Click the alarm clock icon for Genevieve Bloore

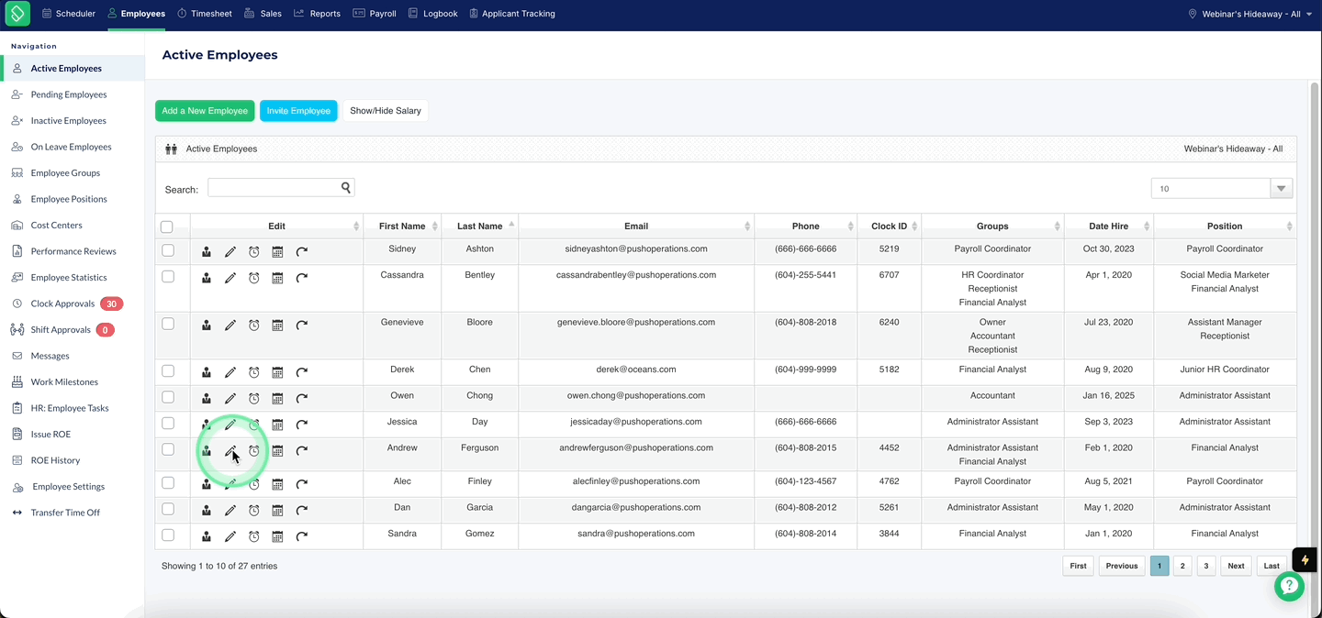[x=254, y=325]
